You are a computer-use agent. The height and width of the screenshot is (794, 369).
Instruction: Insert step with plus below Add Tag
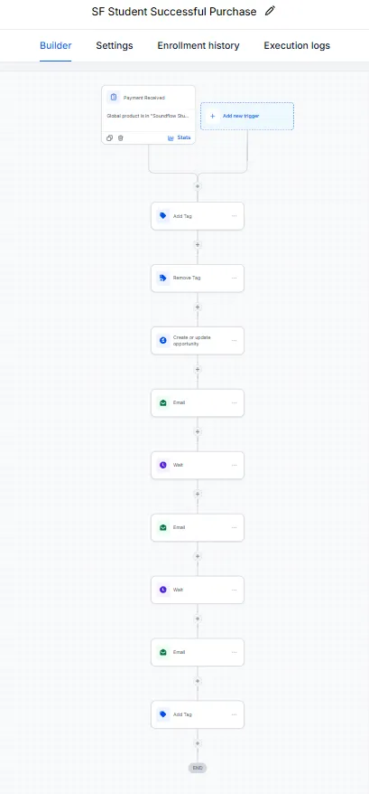(x=198, y=244)
